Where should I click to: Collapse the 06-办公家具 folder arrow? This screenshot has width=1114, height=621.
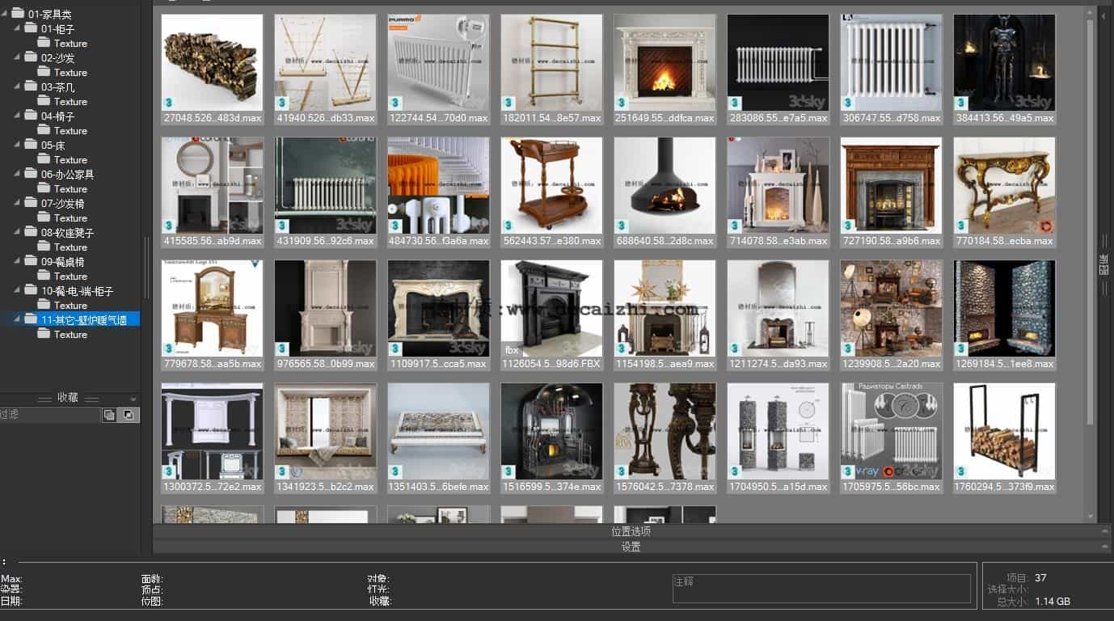tap(16, 174)
